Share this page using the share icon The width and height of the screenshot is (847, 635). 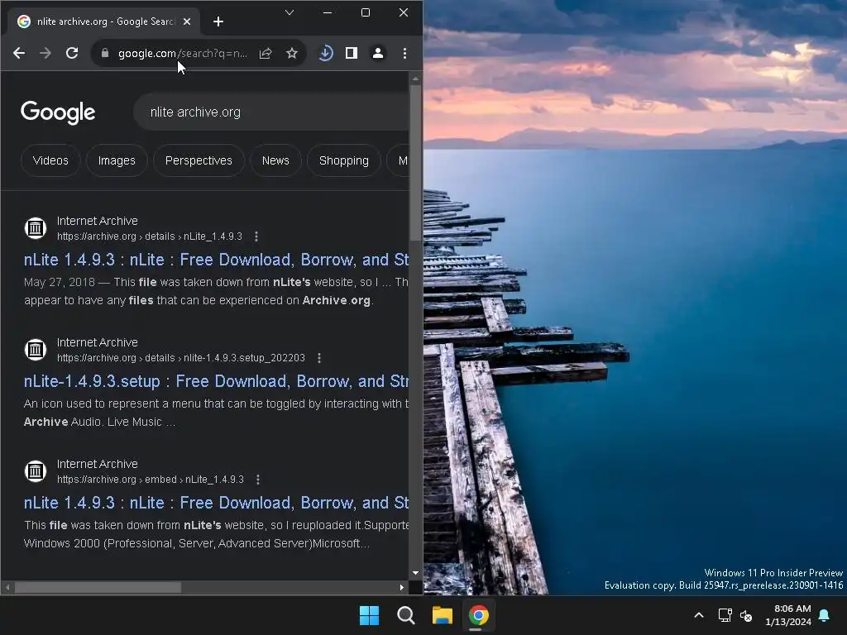click(x=266, y=53)
